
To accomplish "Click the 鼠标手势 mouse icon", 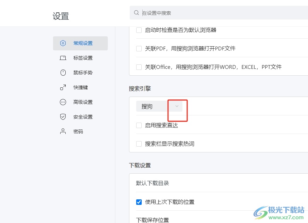I will [x=63, y=73].
